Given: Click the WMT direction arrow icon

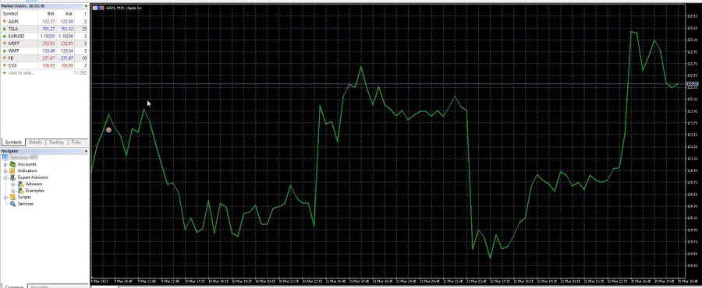Looking at the screenshot, I should click(5, 51).
